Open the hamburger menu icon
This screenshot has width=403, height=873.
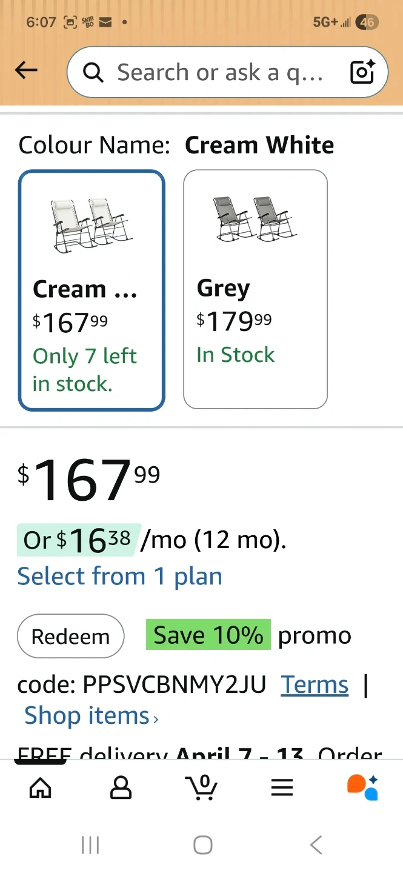pyautogui.click(x=282, y=788)
